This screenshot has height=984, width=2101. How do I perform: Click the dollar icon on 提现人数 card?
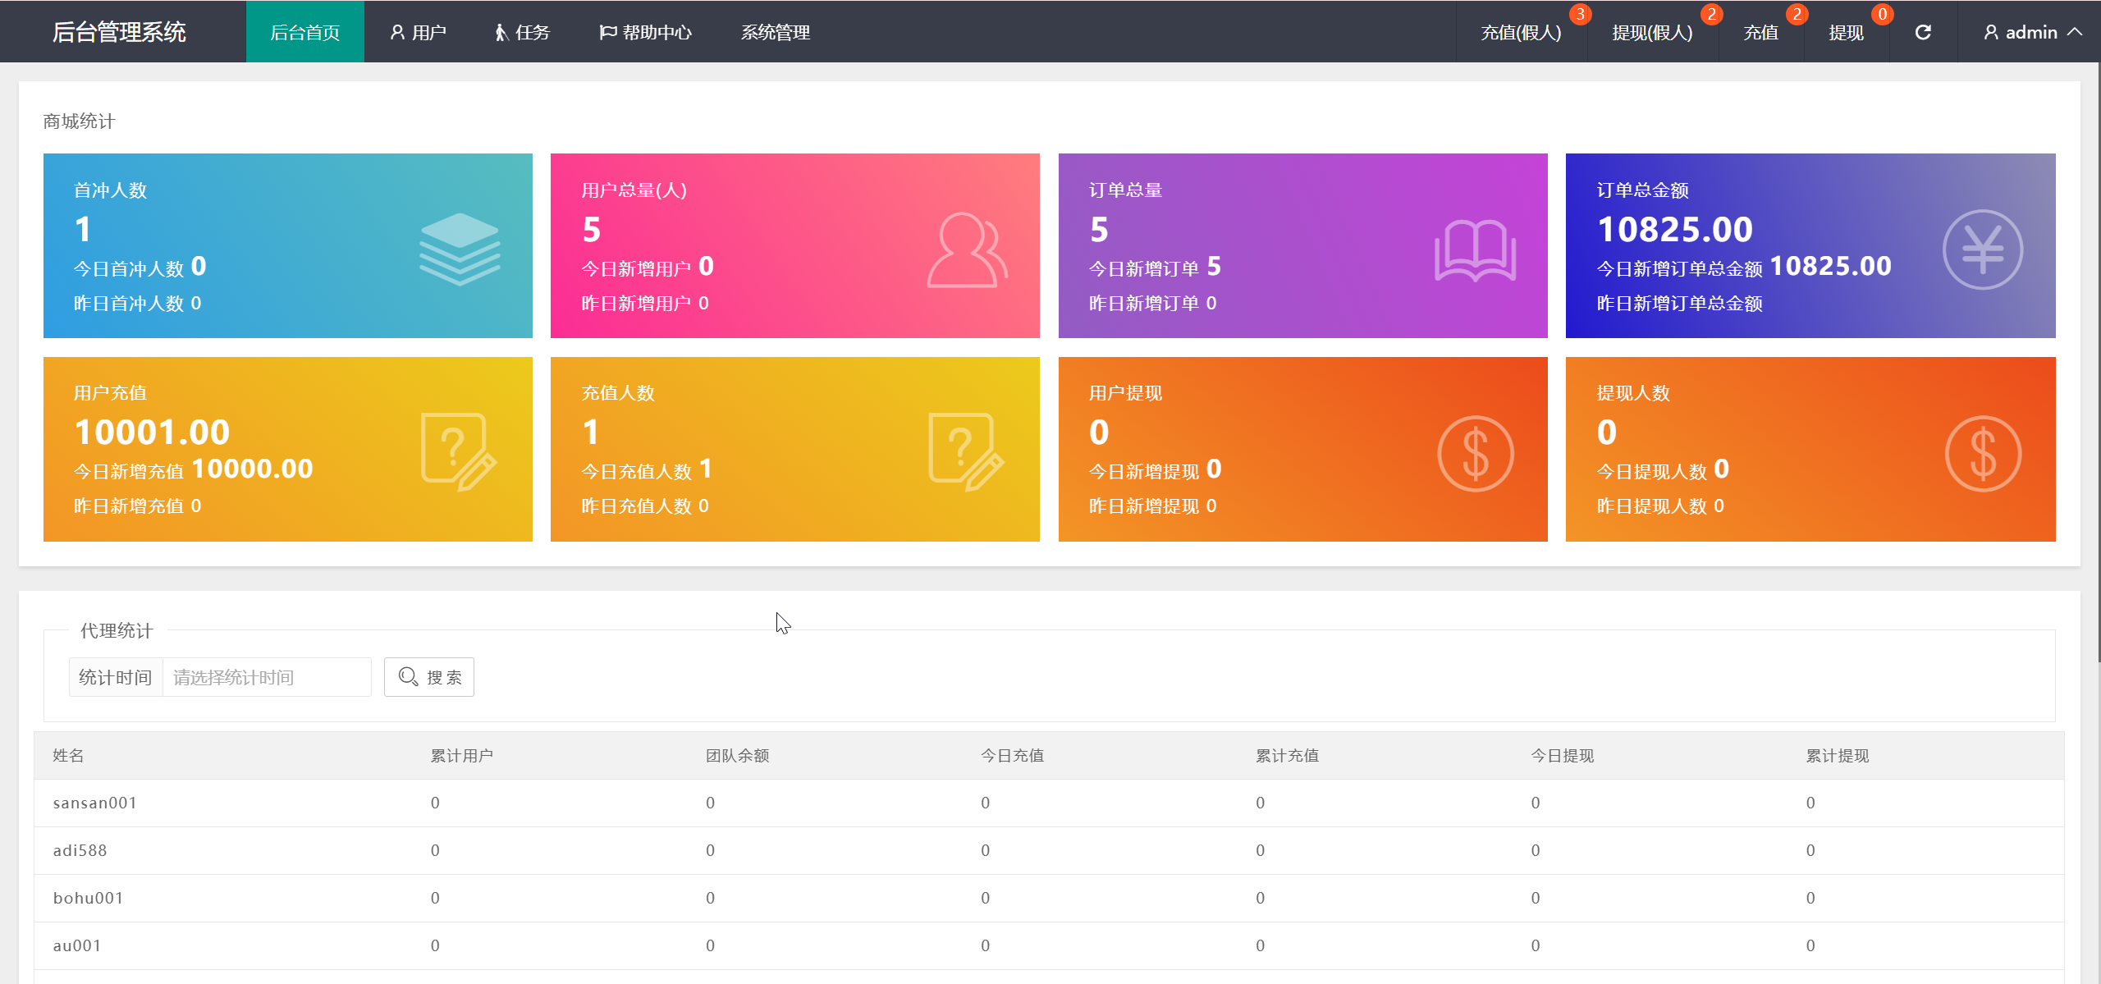pyautogui.click(x=1982, y=453)
